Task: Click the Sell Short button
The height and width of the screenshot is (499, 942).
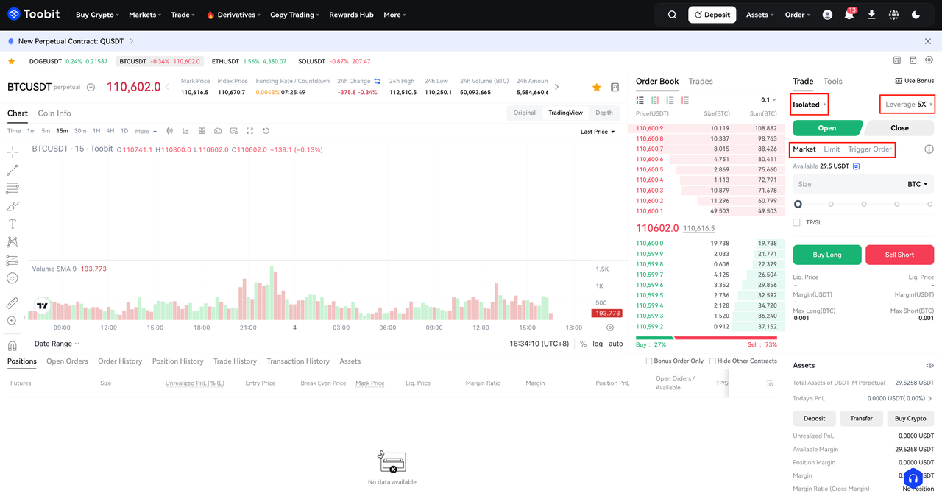Action: (x=900, y=255)
